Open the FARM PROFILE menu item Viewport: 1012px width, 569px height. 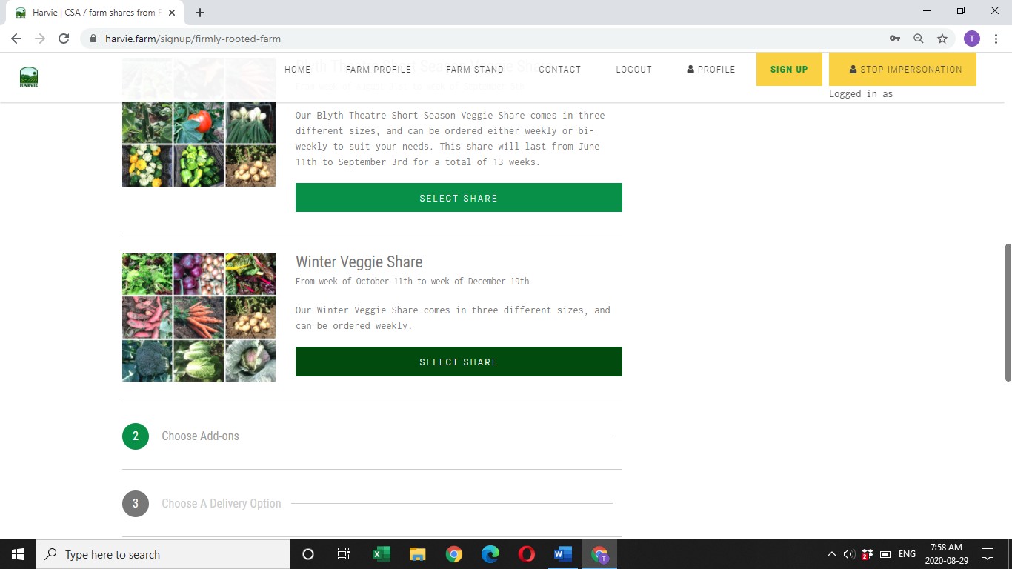pyautogui.click(x=379, y=69)
